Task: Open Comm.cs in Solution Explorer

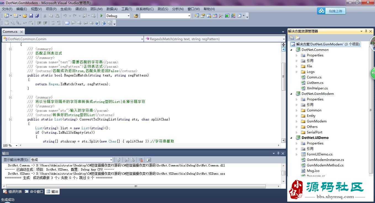Action: 314,77
